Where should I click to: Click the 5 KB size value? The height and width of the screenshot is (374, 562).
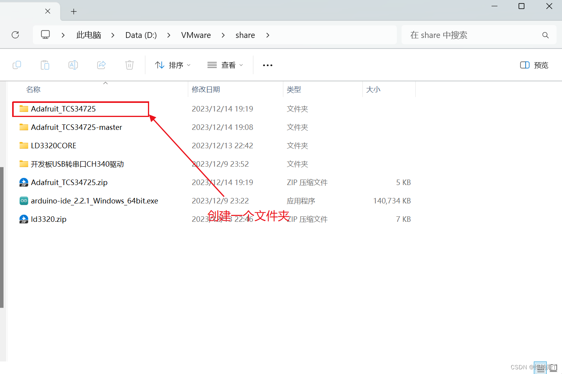403,182
